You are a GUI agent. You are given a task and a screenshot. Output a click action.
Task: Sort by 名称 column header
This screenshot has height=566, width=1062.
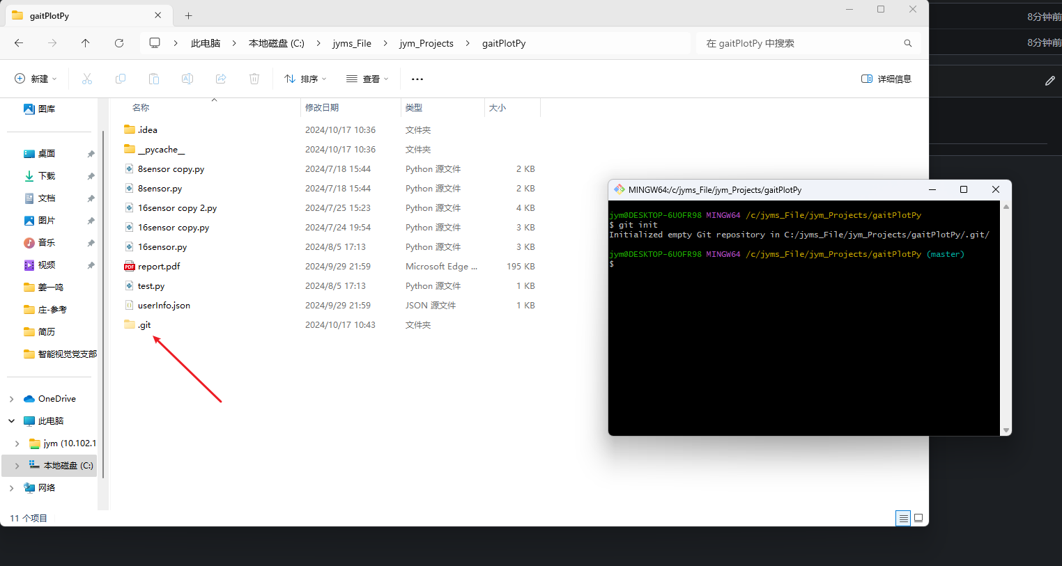tap(140, 108)
